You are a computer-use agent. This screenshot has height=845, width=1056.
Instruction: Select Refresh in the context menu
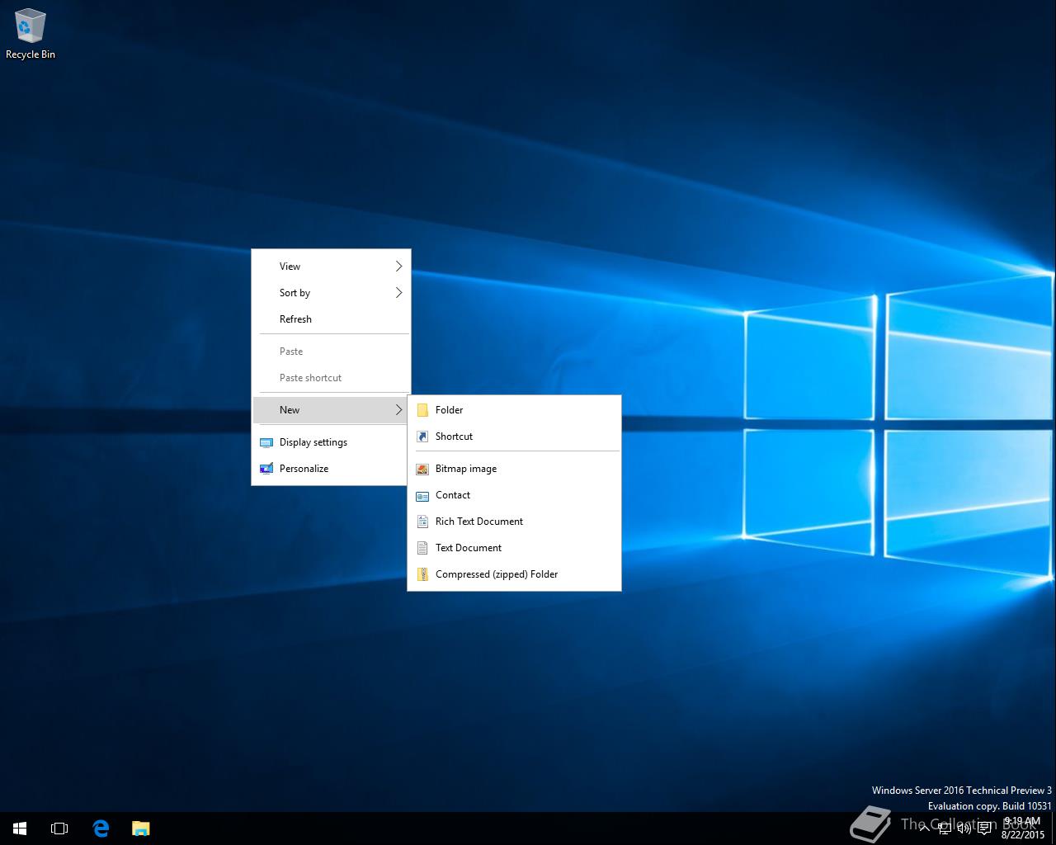pyautogui.click(x=295, y=319)
